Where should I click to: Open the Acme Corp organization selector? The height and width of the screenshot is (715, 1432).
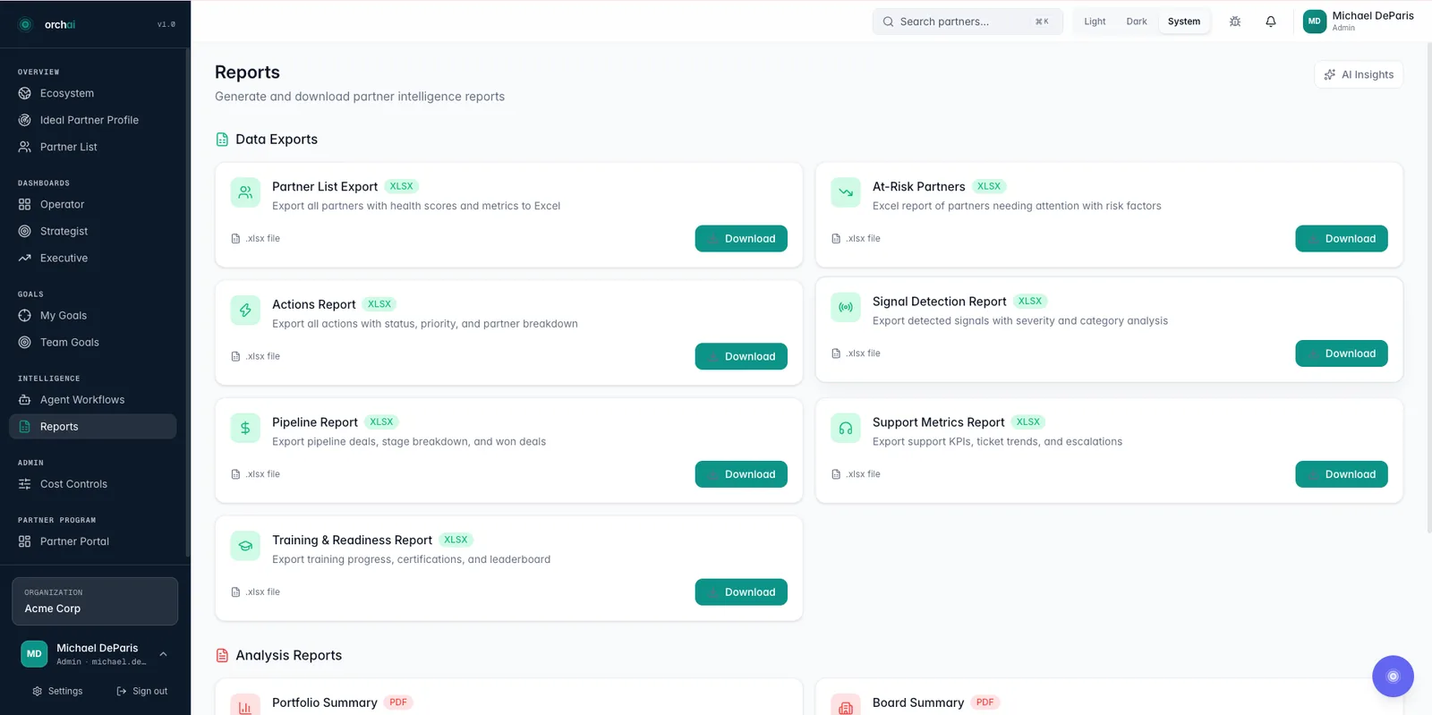coord(95,601)
